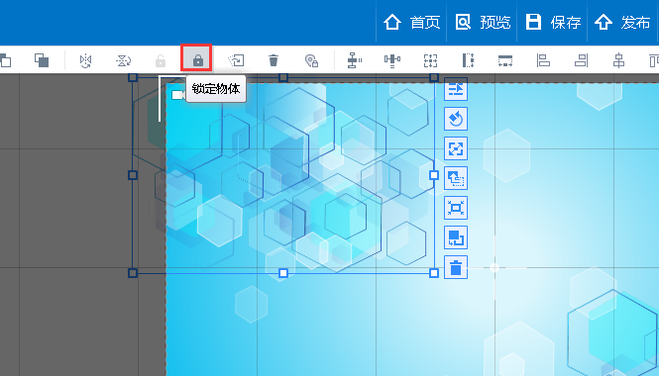Click the expand fullscreen arrows floating icon
The image size is (659, 376).
click(456, 148)
